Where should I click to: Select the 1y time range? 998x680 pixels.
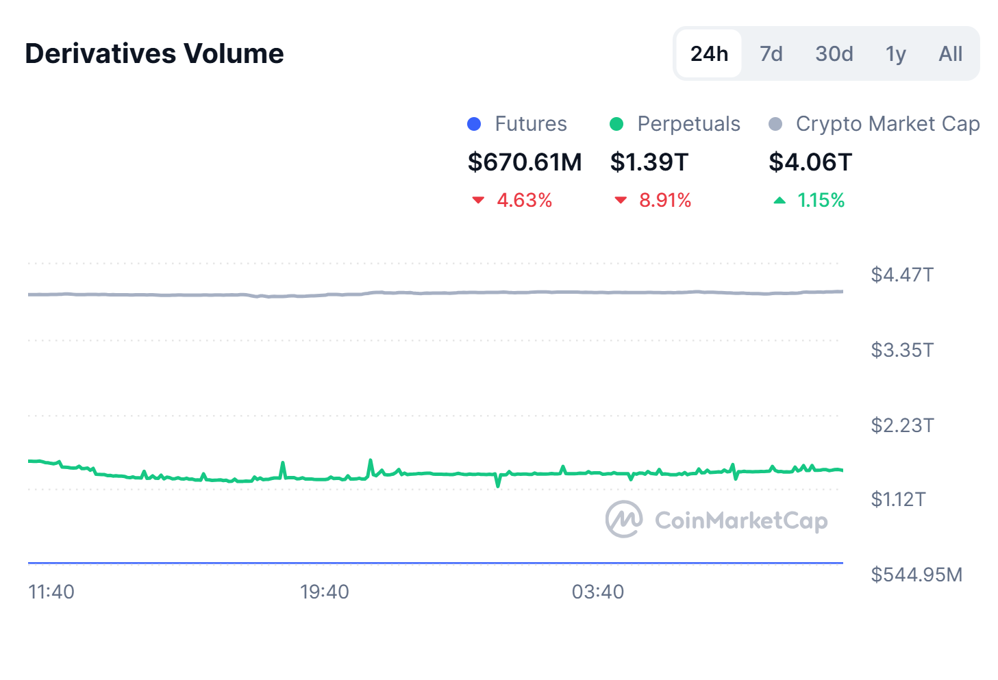point(895,53)
